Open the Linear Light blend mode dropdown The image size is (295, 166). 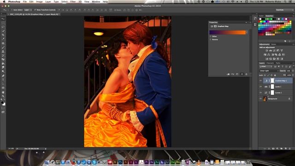[269, 71]
